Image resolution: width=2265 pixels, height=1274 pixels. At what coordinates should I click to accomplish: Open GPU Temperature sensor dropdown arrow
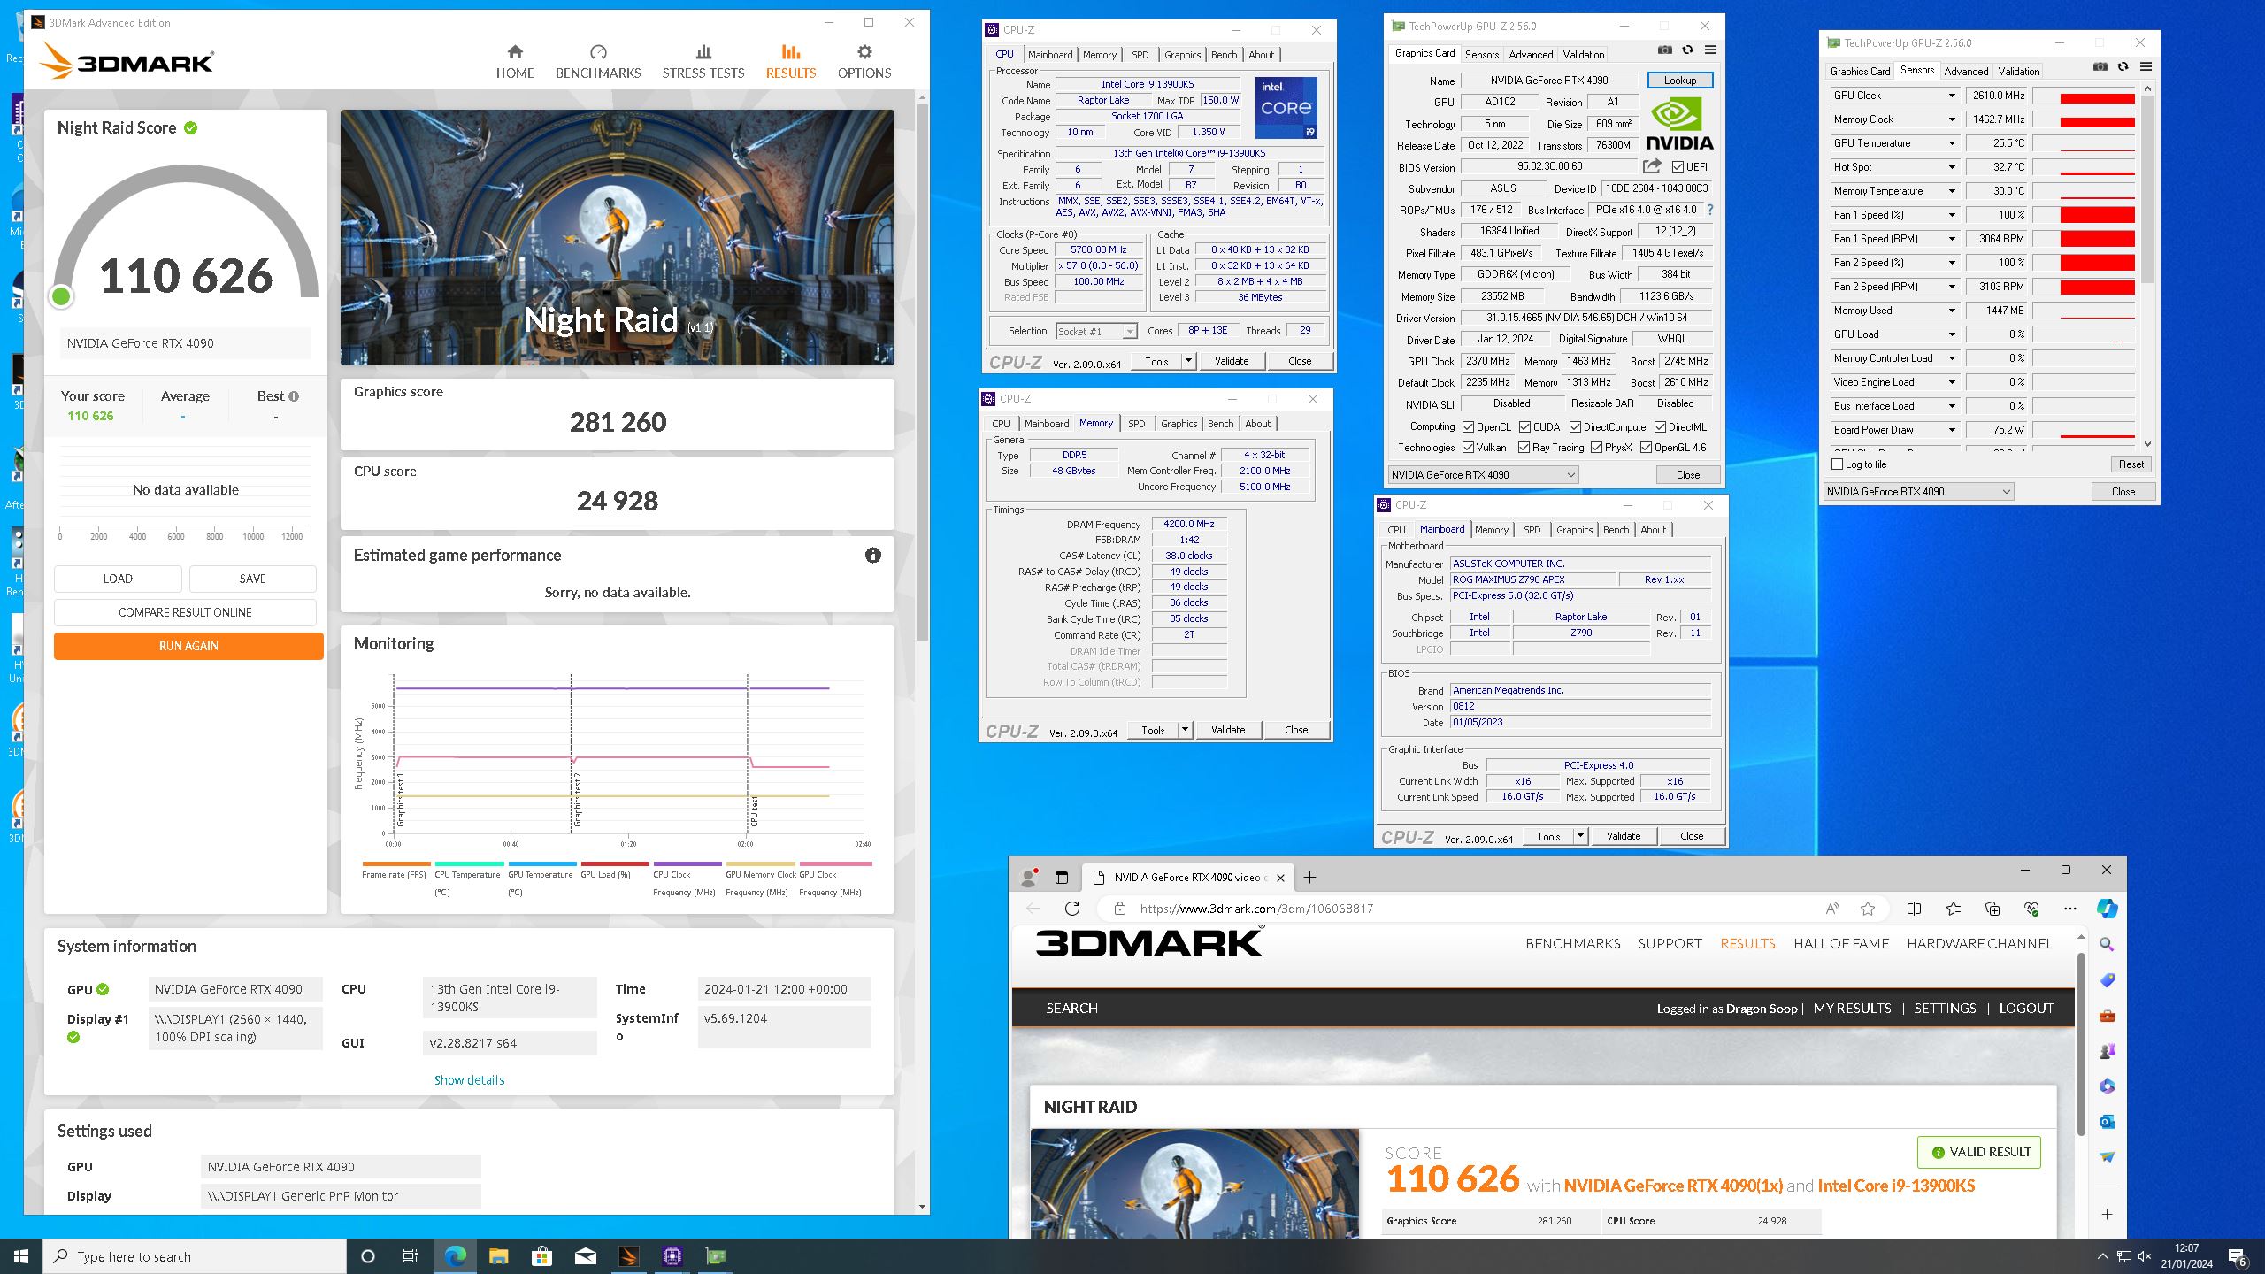click(x=1952, y=143)
